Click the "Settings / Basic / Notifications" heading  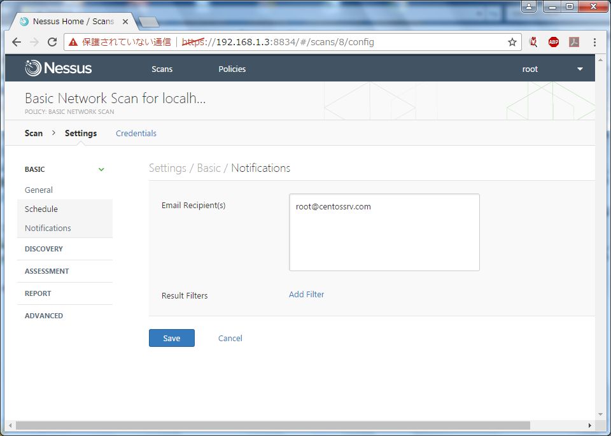(220, 168)
